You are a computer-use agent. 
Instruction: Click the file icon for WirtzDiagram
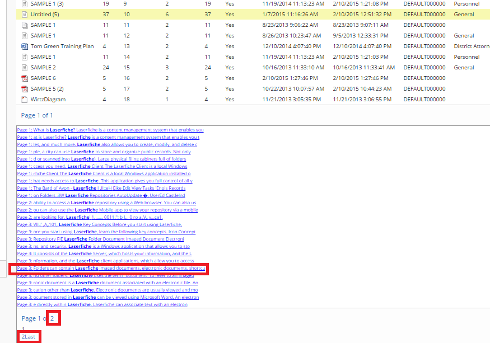pos(25,100)
